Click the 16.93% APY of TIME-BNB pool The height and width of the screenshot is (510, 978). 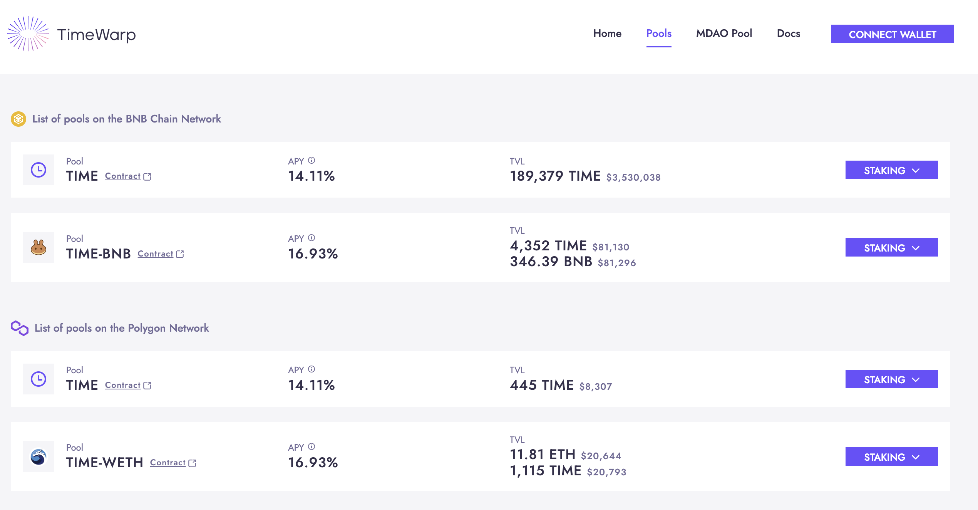[313, 254]
